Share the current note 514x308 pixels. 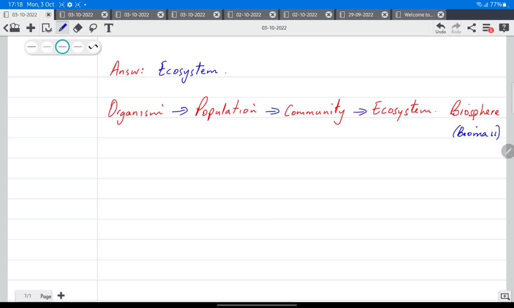[471, 28]
